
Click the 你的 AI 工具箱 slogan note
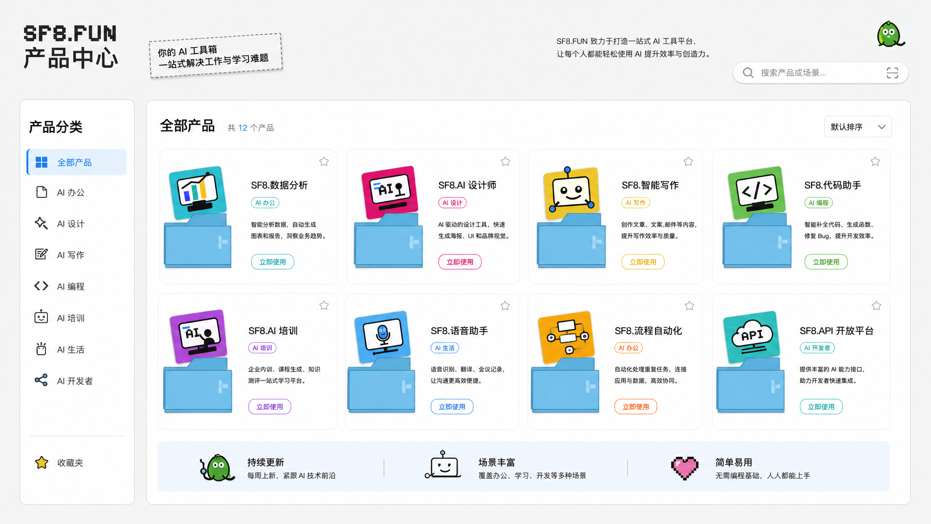[215, 56]
